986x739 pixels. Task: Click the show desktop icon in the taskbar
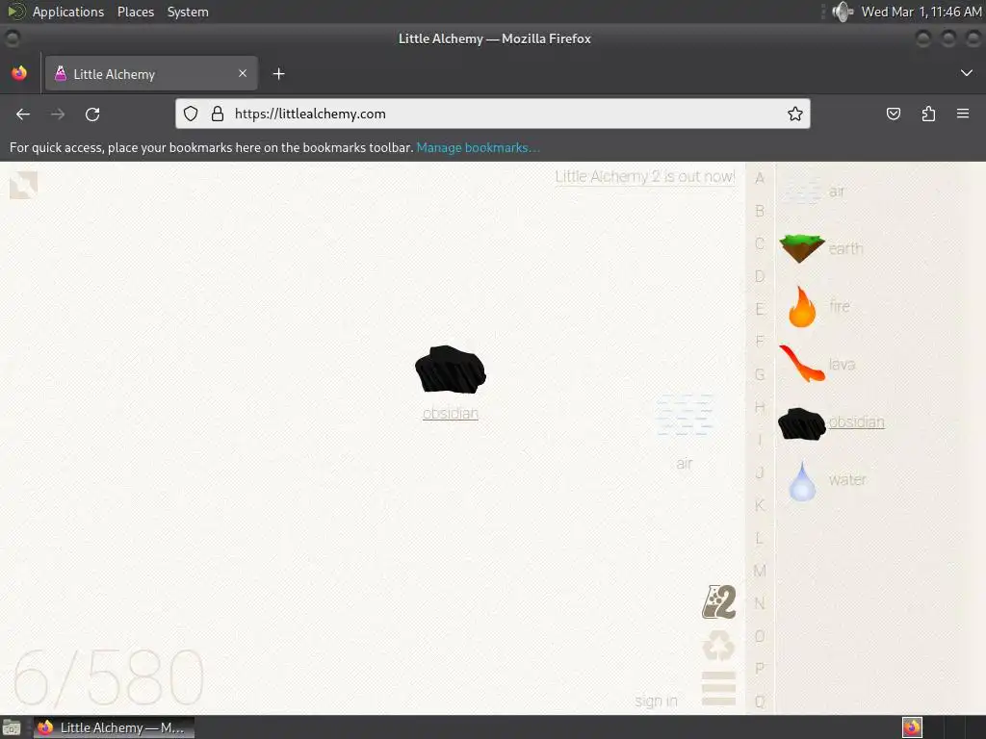click(12, 727)
